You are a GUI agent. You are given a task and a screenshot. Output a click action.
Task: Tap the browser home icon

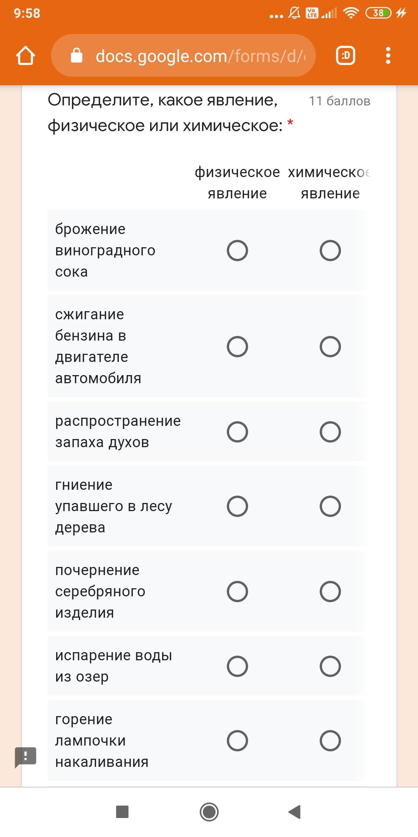point(26,56)
